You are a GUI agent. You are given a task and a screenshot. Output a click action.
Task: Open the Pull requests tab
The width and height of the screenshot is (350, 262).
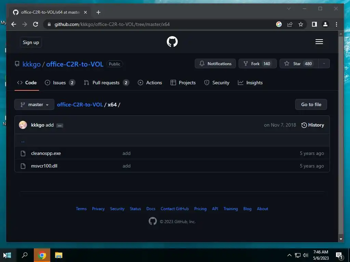pyautogui.click(x=107, y=83)
